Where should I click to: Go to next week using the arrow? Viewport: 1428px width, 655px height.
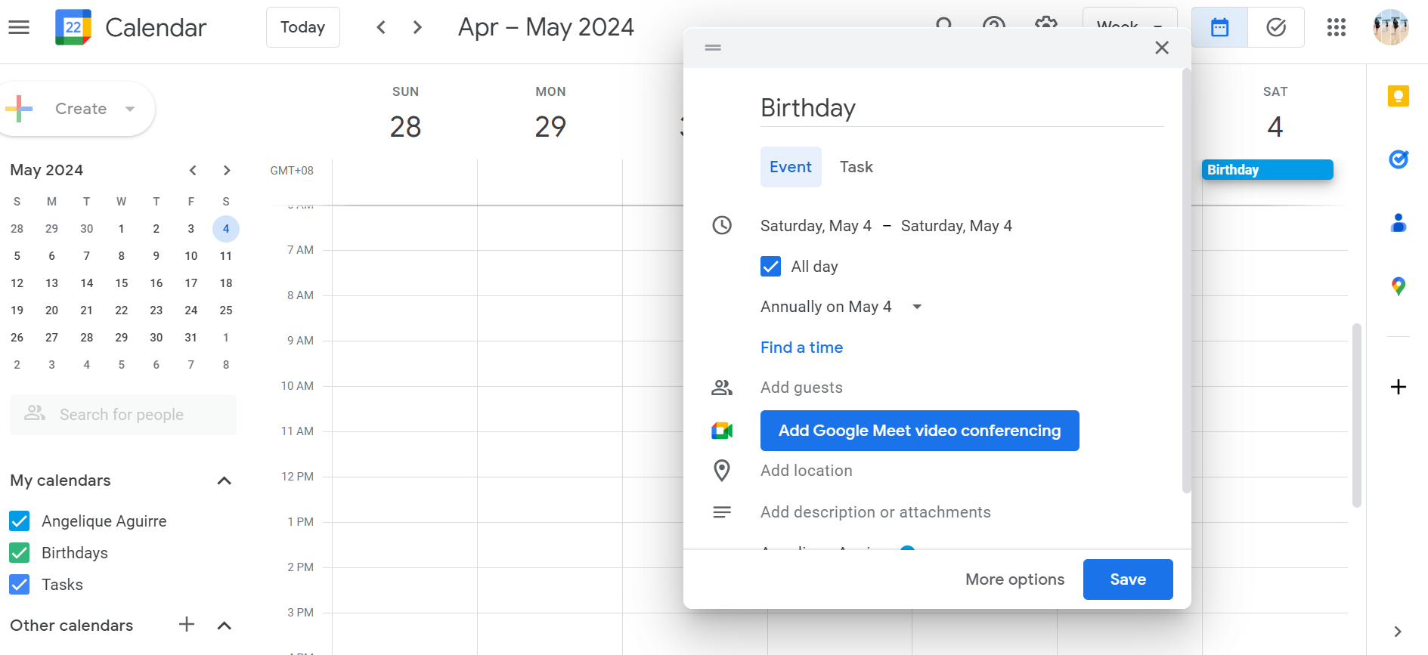pos(417,28)
